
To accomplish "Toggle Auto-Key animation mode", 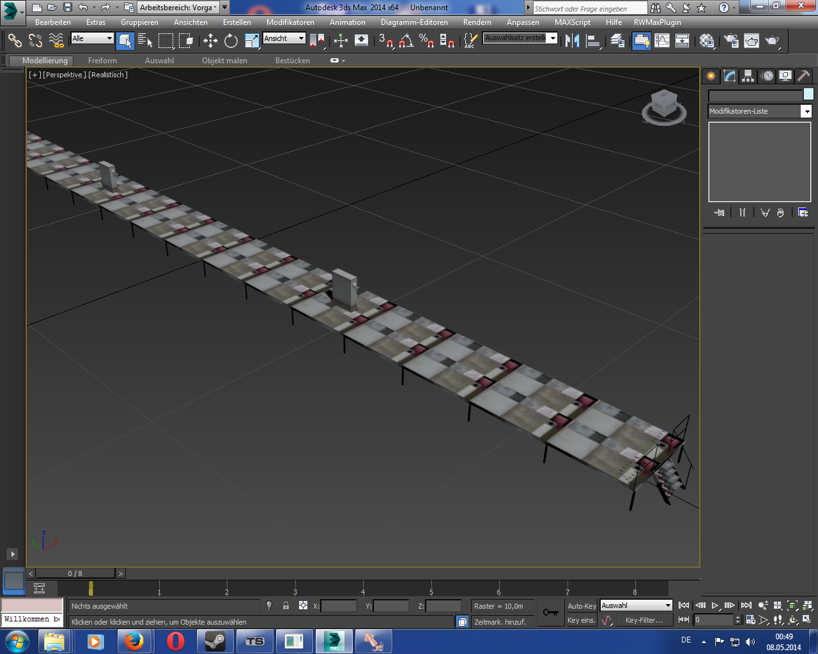I will (x=582, y=606).
